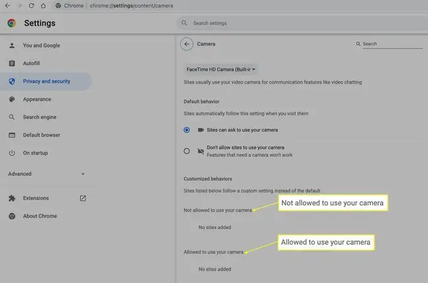Click the magnifier icon in Search settings
The height and width of the screenshot is (283, 428).
click(184, 23)
